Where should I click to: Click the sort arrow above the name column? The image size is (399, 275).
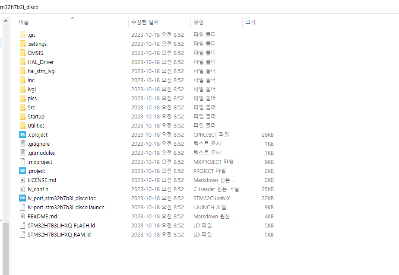[x=72, y=18]
